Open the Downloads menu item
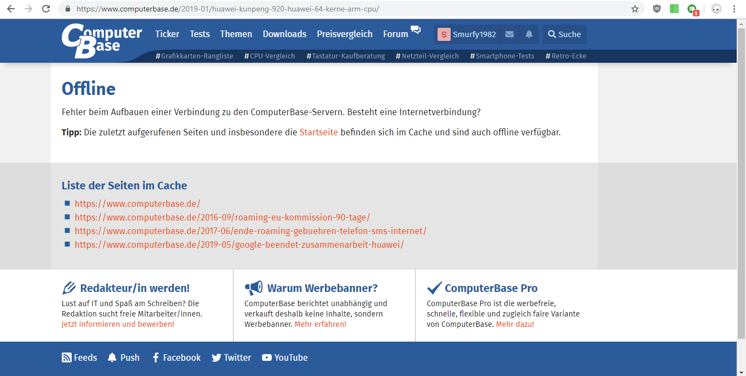 tap(284, 34)
